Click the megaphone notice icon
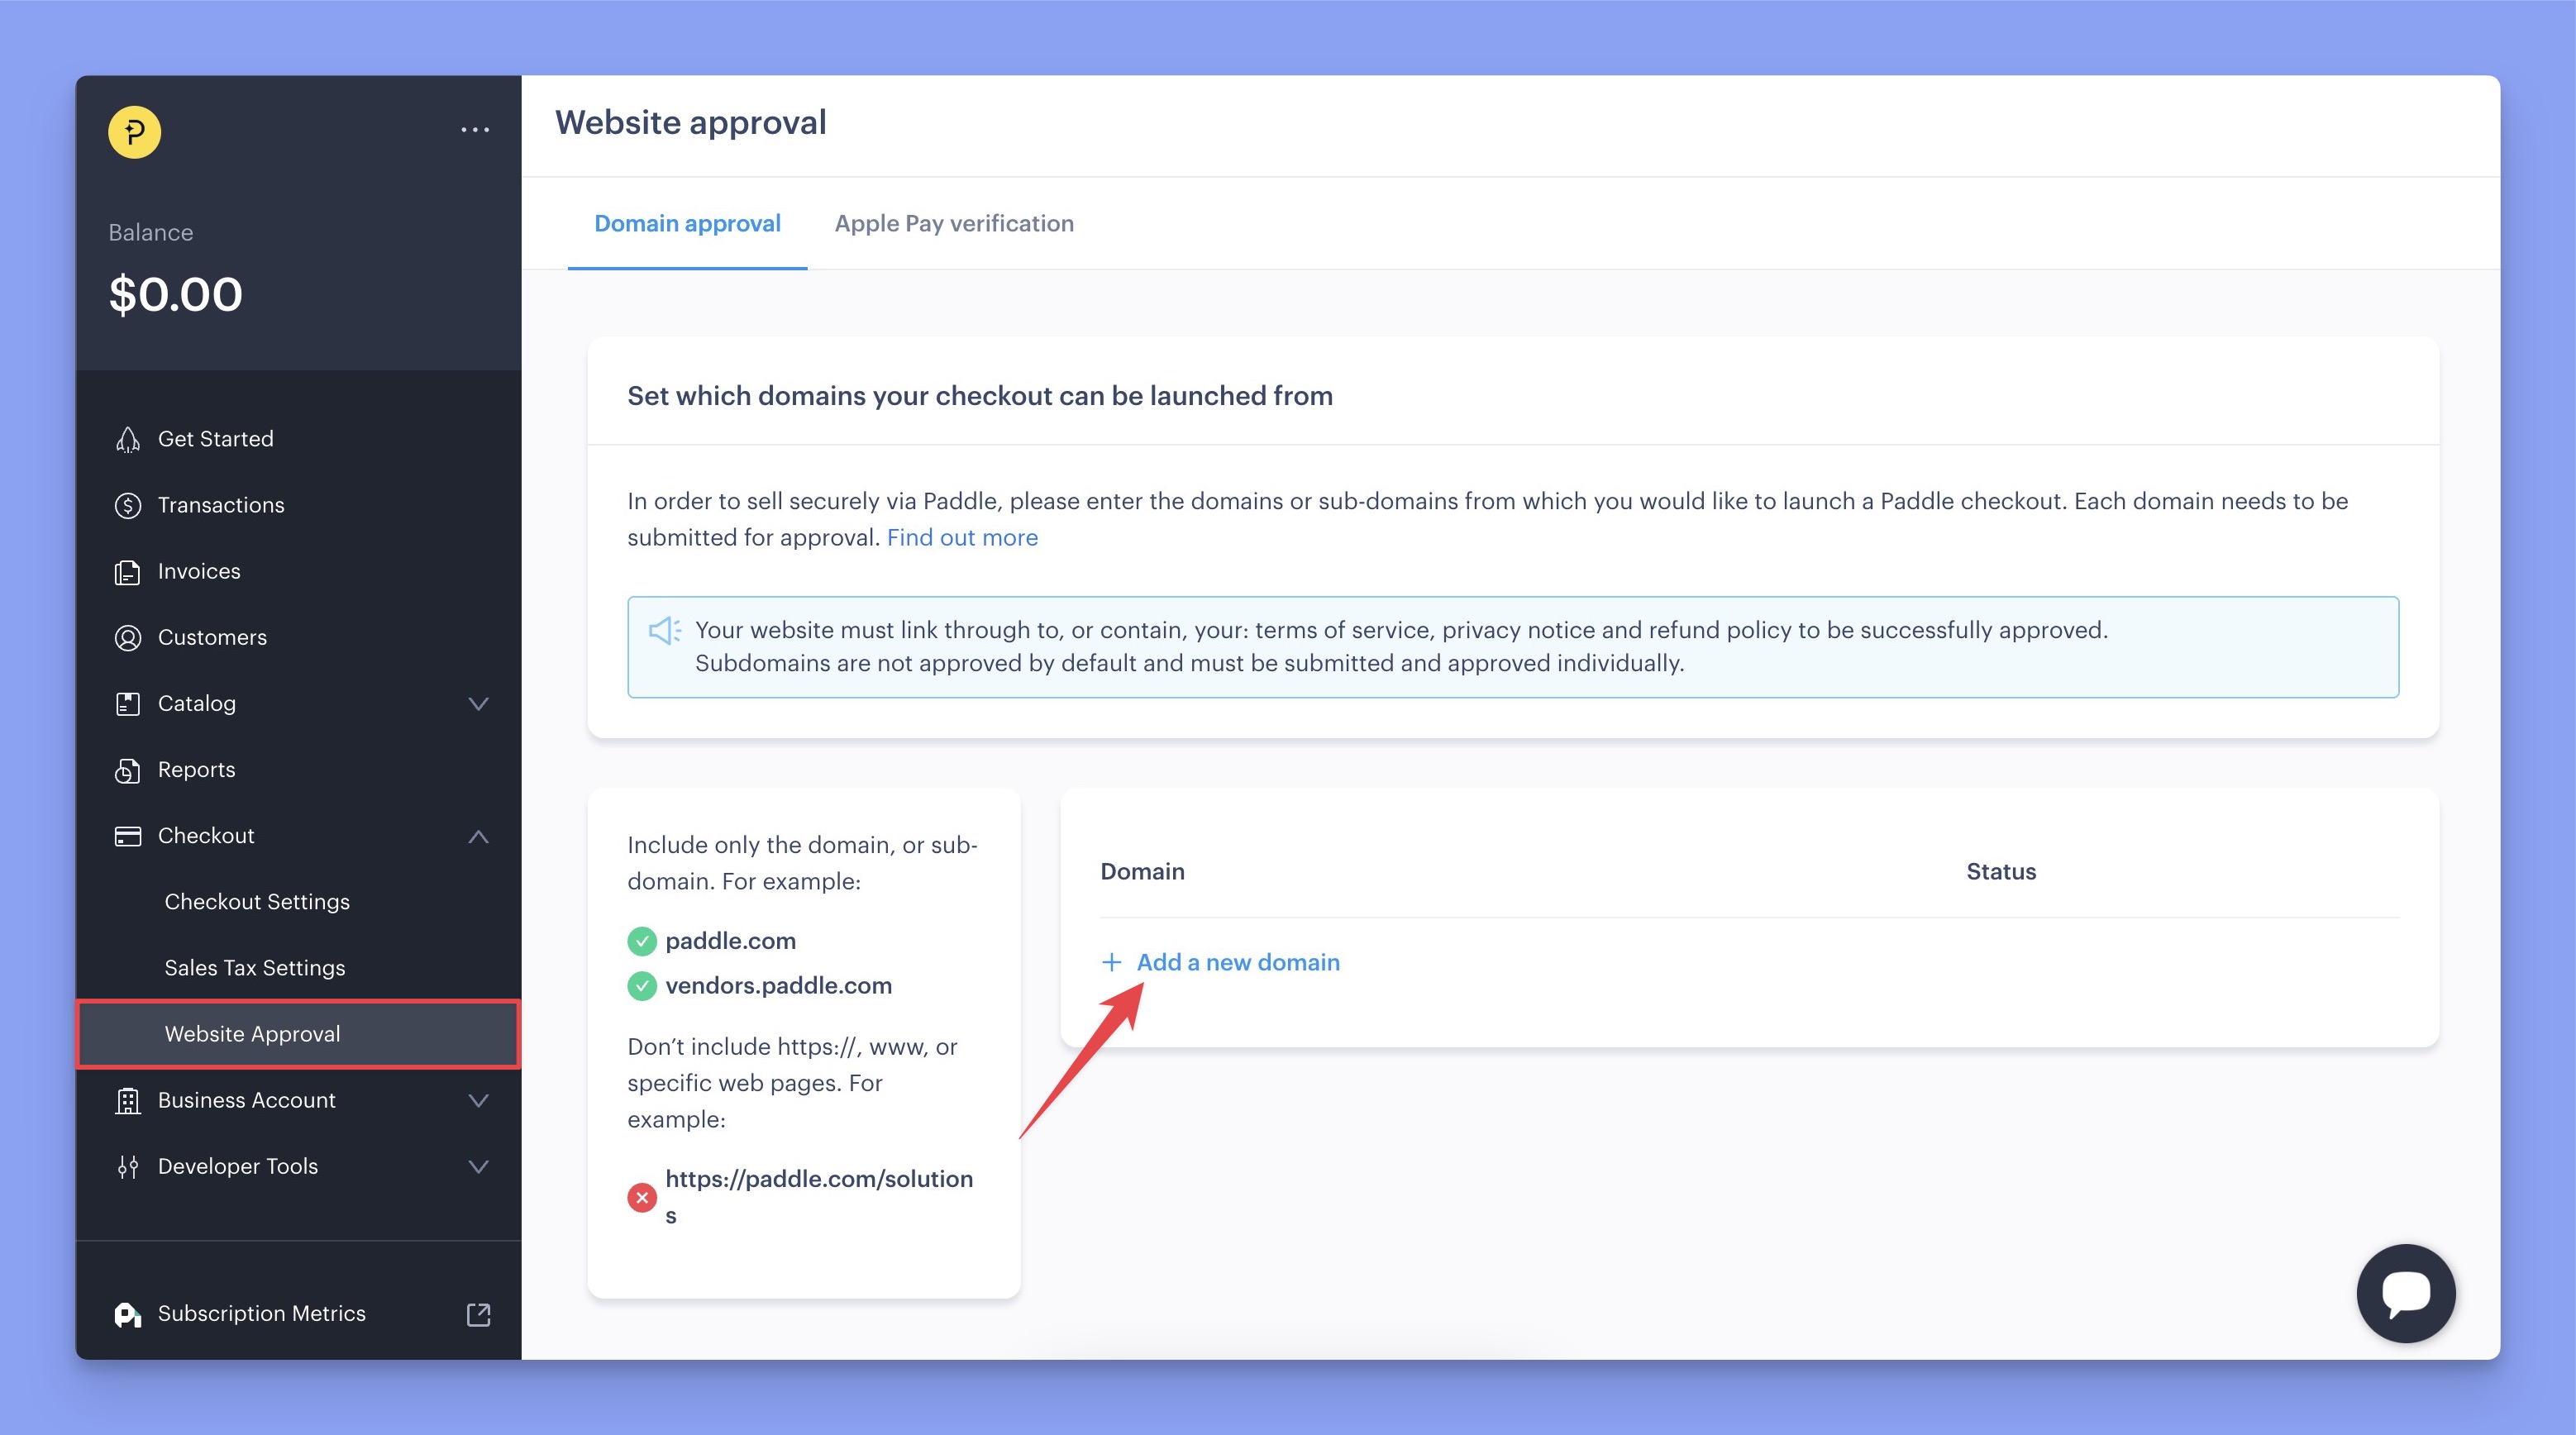The width and height of the screenshot is (2576, 1435). tap(665, 630)
